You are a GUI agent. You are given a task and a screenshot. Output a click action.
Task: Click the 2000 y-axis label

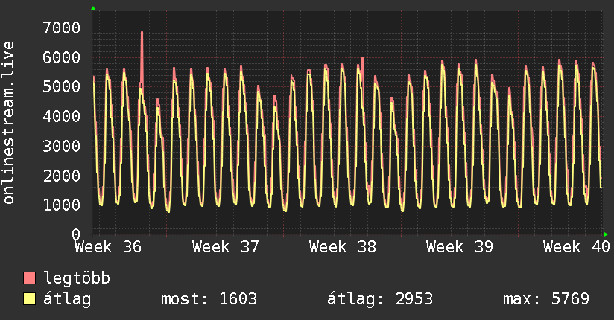point(62,176)
